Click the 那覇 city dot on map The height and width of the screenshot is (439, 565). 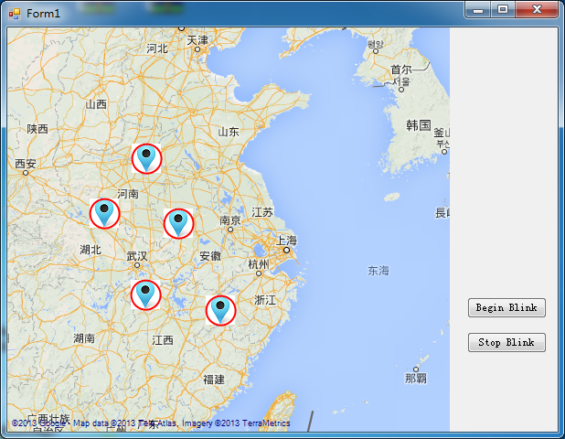click(x=416, y=369)
